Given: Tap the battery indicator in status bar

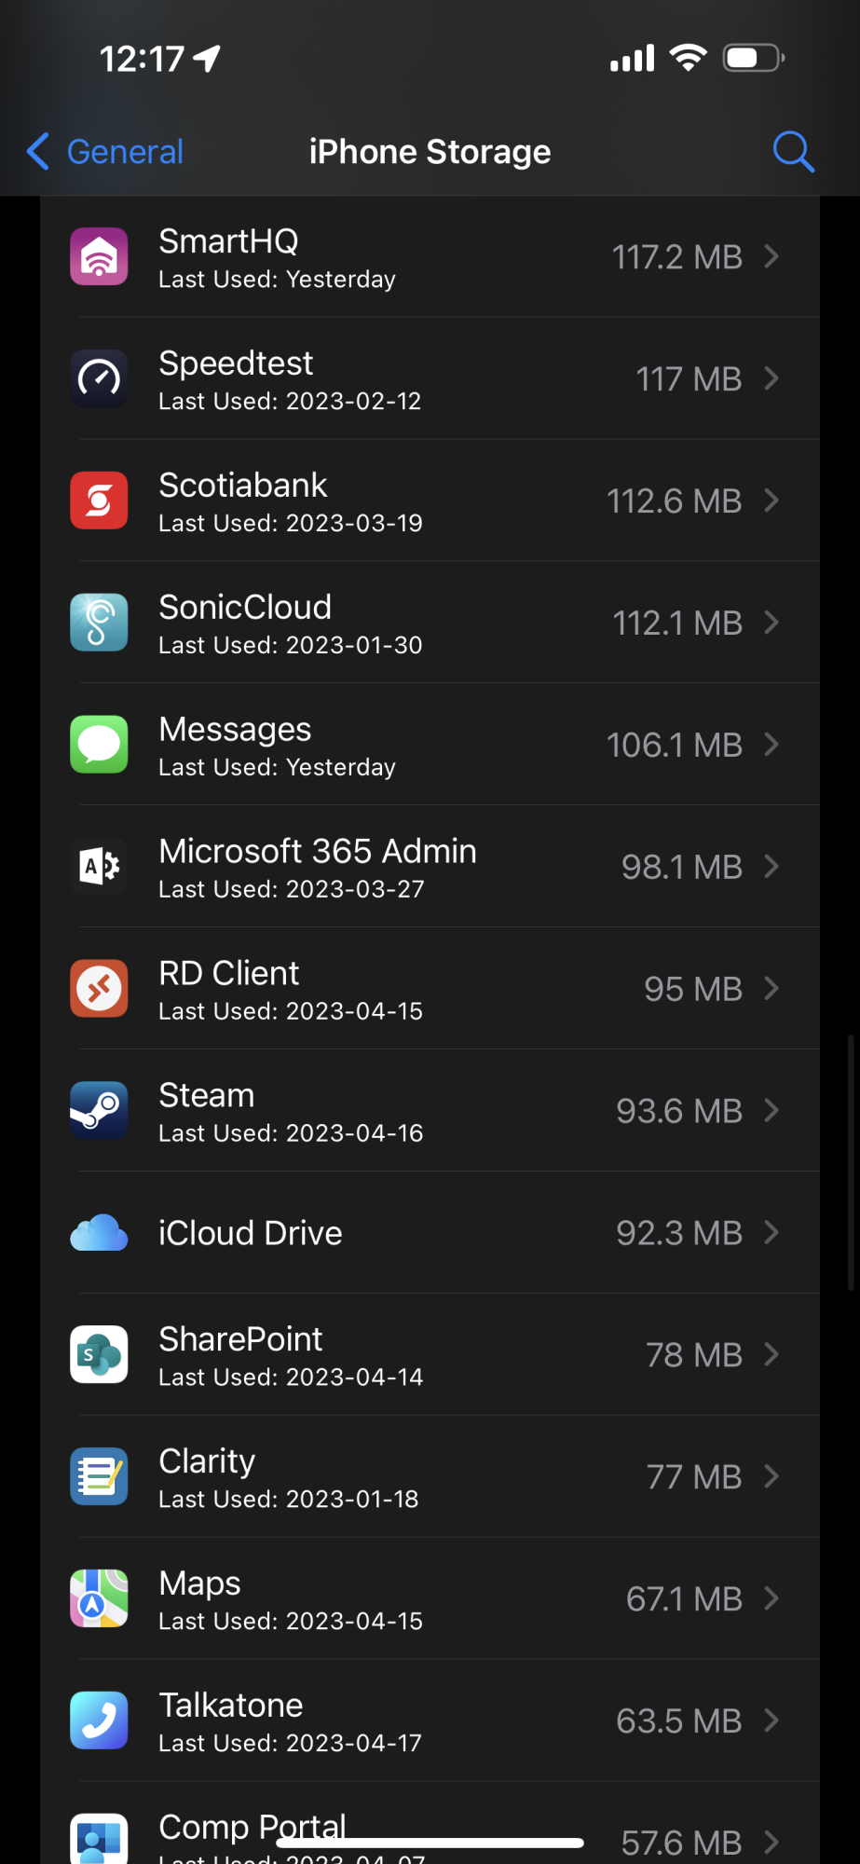Looking at the screenshot, I should point(753,59).
